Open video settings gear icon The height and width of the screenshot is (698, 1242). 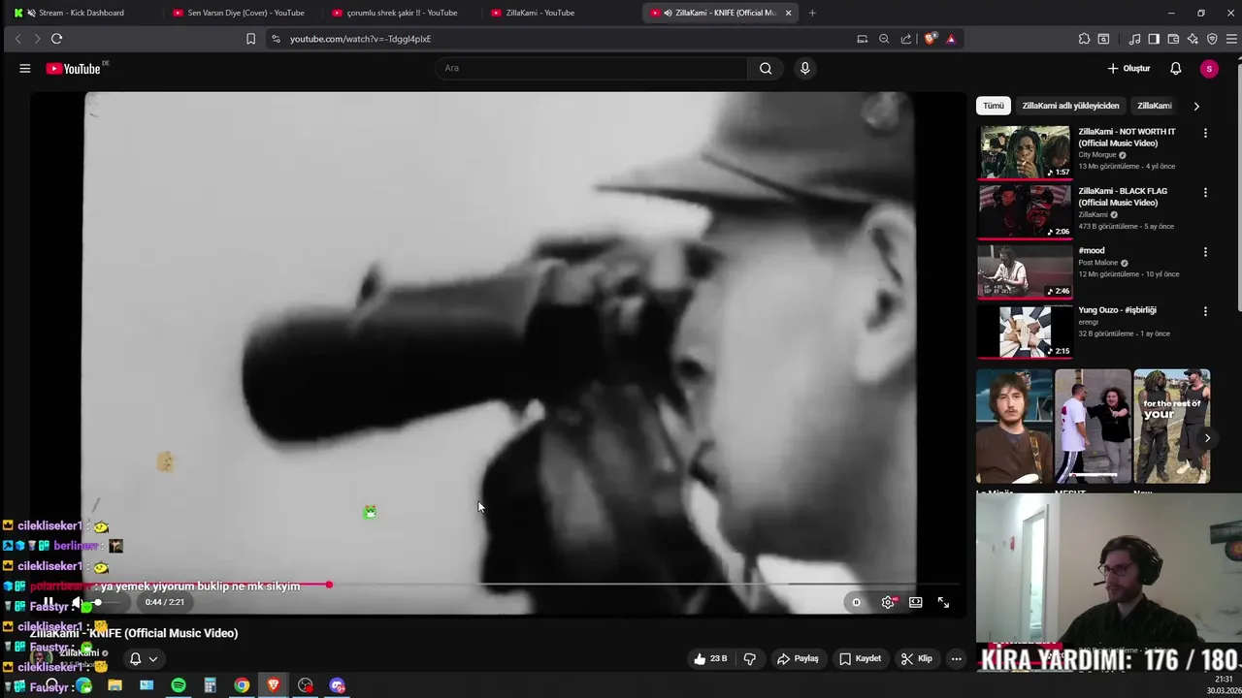tap(888, 602)
